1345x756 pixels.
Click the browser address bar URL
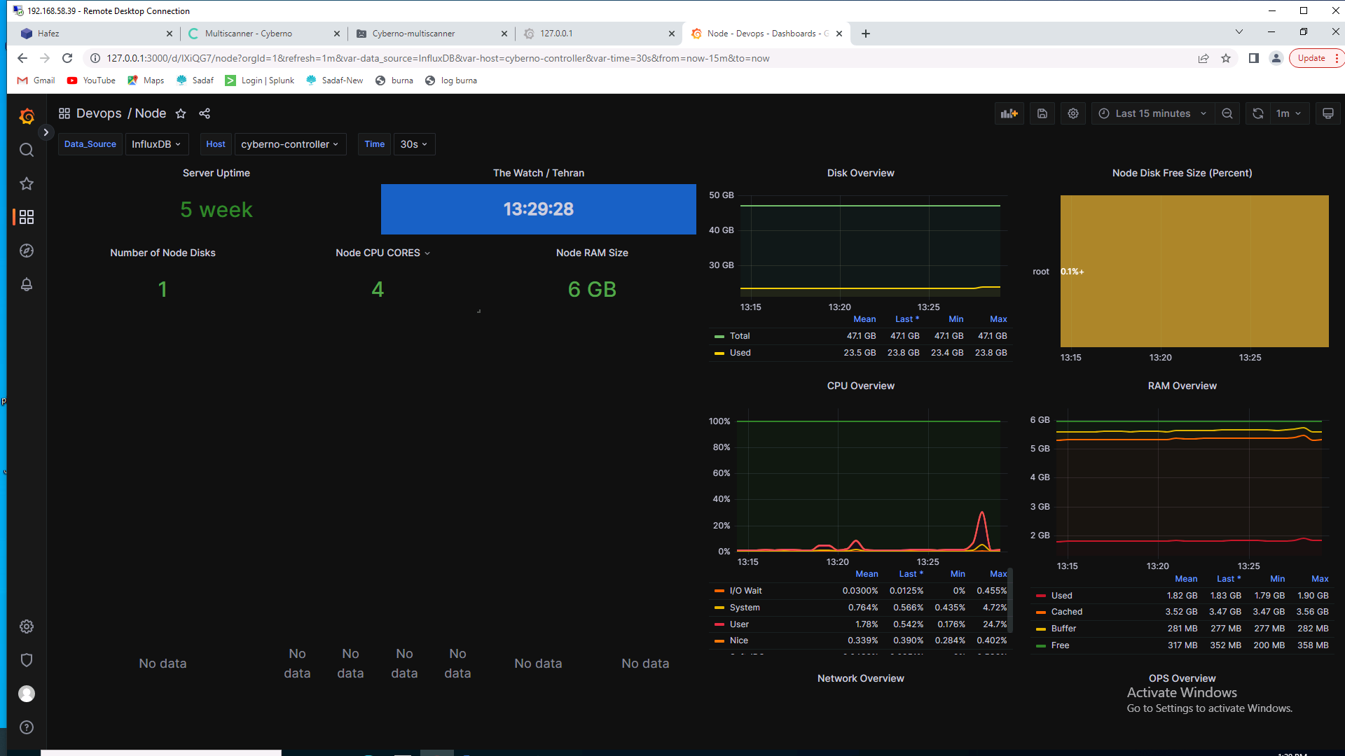tap(438, 58)
